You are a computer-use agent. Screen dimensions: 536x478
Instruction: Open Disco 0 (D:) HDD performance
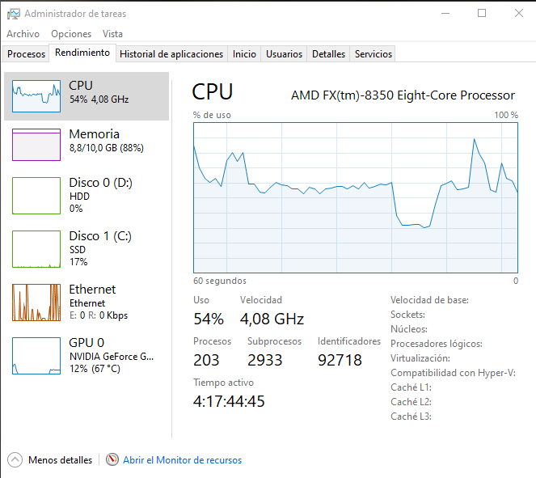(89, 195)
